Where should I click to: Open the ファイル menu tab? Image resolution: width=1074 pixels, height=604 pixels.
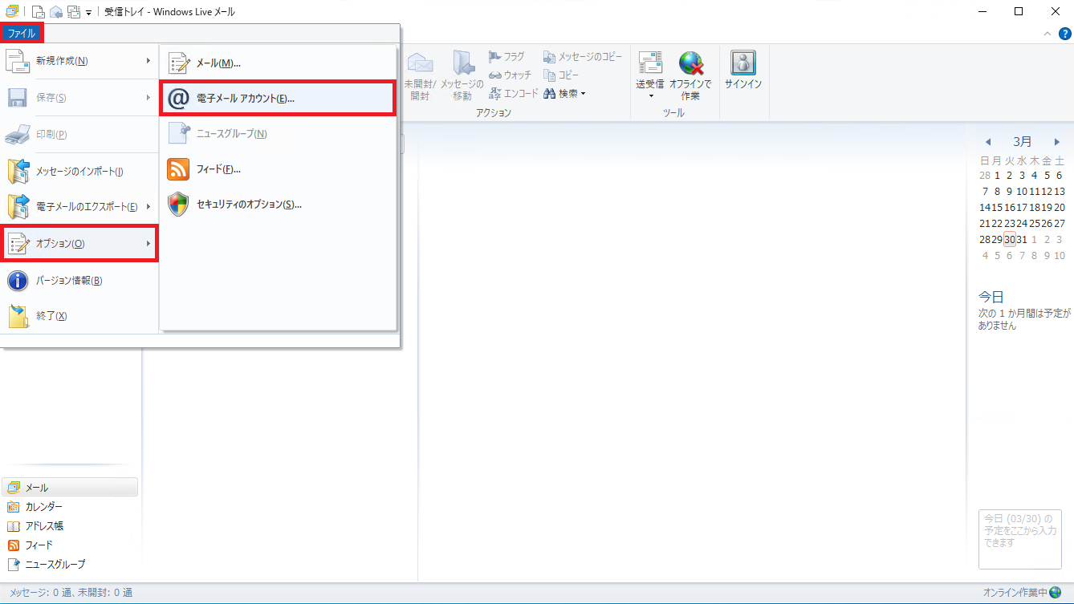pos(22,33)
